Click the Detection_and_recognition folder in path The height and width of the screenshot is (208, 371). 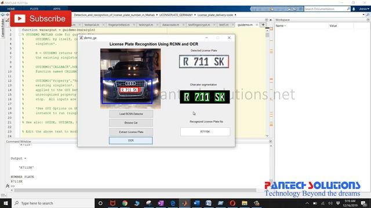click(114, 15)
